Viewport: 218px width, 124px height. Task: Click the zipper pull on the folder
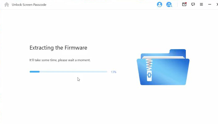pyautogui.click(x=149, y=76)
